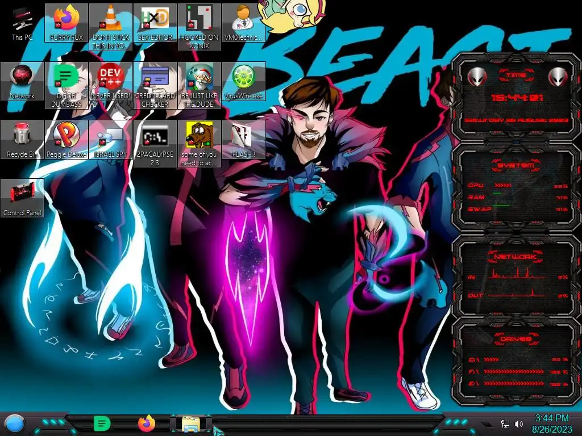Open the D FOR DUMBASS shortcut
Image resolution: width=582 pixels, height=436 pixels.
(x=66, y=85)
